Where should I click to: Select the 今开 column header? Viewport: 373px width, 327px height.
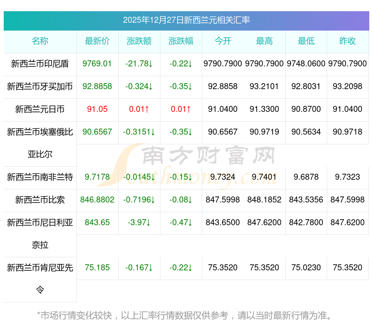point(223,41)
